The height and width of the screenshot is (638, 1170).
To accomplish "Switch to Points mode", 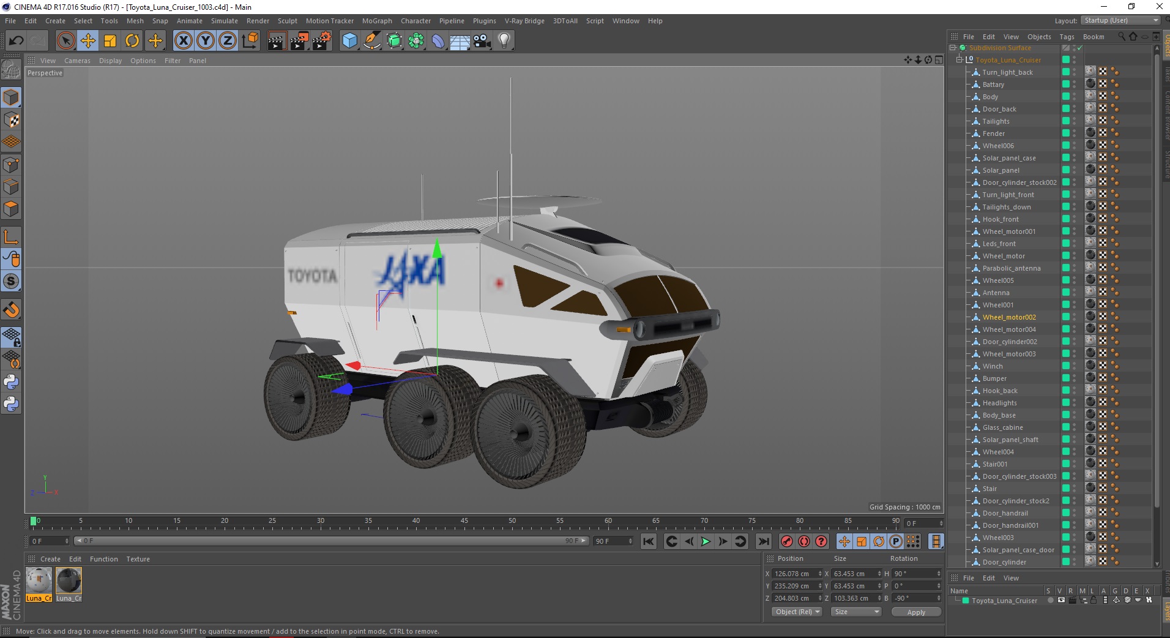I will point(11,165).
